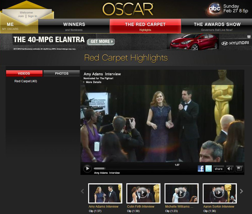The height and width of the screenshot is (214, 252).
Task: Click Clip (1:37) duration text
Action: (x=95, y=211)
